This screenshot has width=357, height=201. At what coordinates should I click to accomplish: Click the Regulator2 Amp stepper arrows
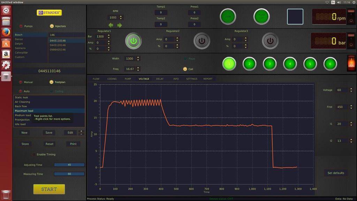click(177, 39)
